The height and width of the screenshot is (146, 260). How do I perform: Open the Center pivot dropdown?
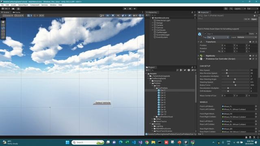point(8,15)
